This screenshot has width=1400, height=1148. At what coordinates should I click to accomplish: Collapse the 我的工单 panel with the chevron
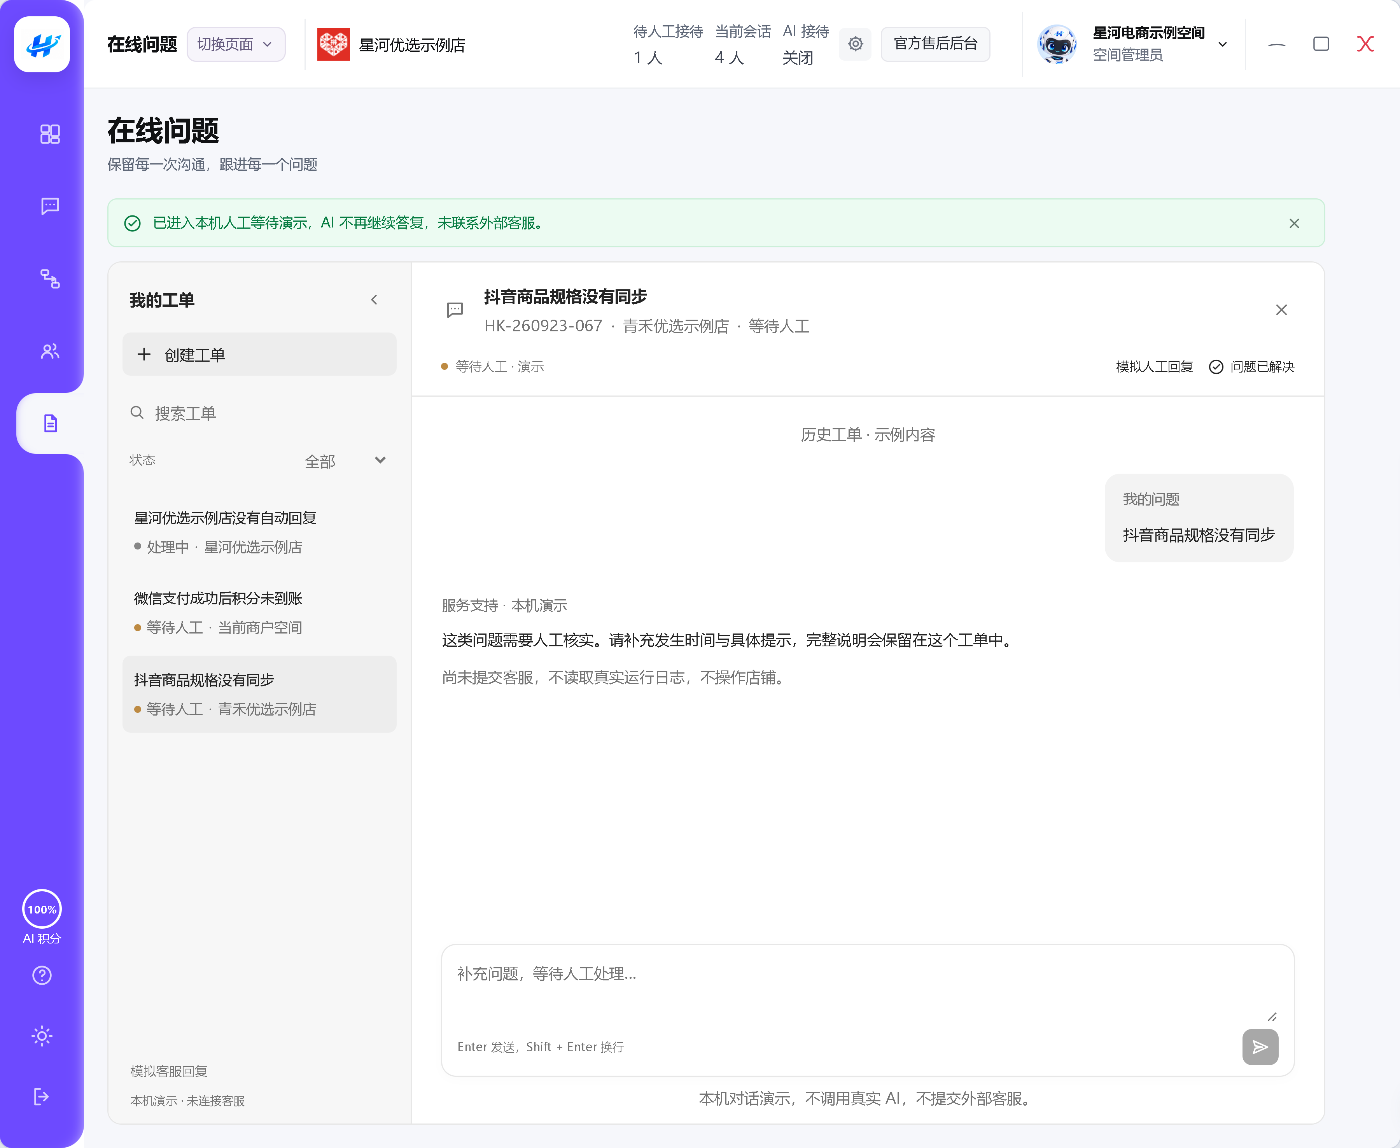(374, 299)
